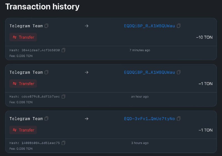222x156 pixels.
Task: Open EQDQiBP_R…K1WBQUWau link in second transaction
Action: pos(149,72)
